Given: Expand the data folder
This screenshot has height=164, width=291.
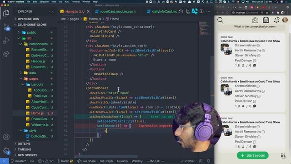Looking at the screenshot, I should (x=32, y=73).
